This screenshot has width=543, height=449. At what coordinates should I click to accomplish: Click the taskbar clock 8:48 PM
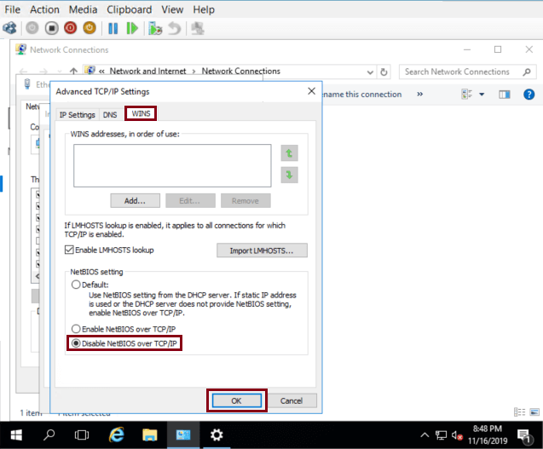click(488, 429)
